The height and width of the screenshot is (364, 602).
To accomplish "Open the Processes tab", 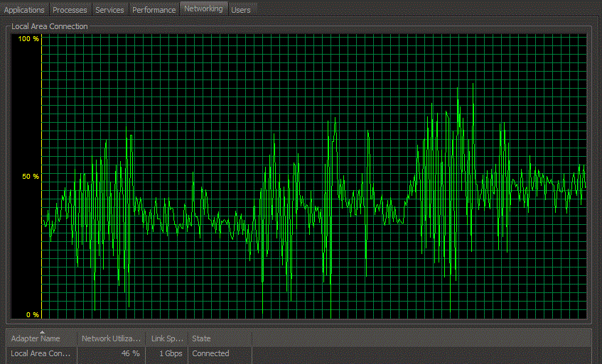I will tap(70, 10).
